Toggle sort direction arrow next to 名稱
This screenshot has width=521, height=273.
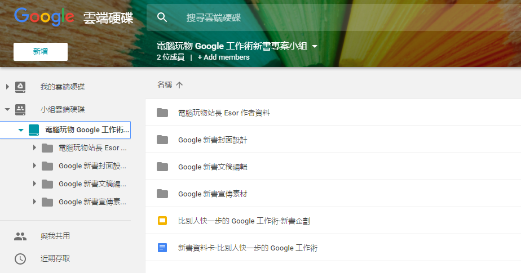(x=179, y=85)
